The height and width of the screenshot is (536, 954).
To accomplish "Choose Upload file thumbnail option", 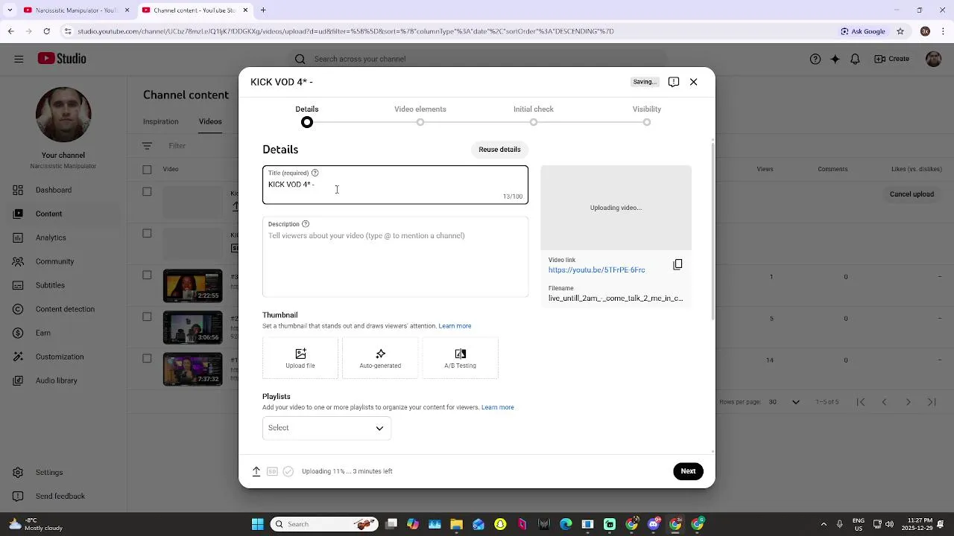I will point(300,358).
